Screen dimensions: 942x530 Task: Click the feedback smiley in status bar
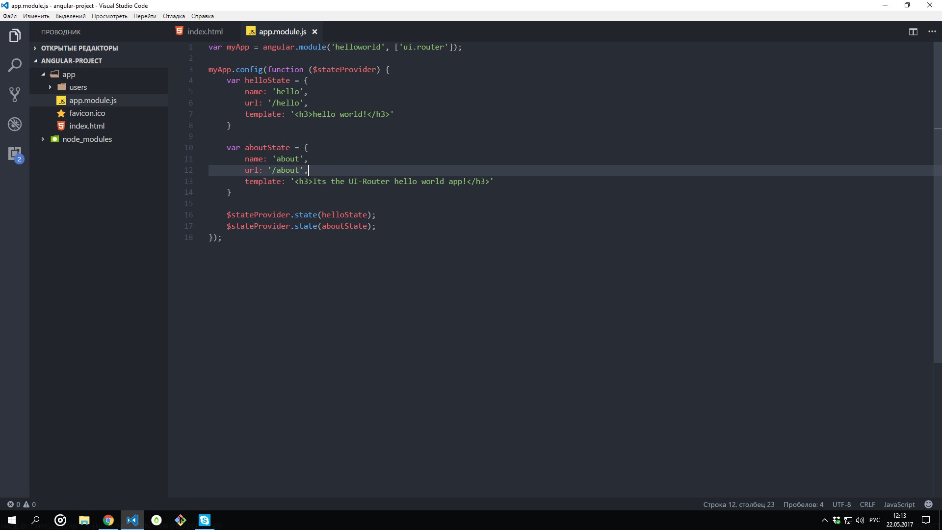click(928, 504)
